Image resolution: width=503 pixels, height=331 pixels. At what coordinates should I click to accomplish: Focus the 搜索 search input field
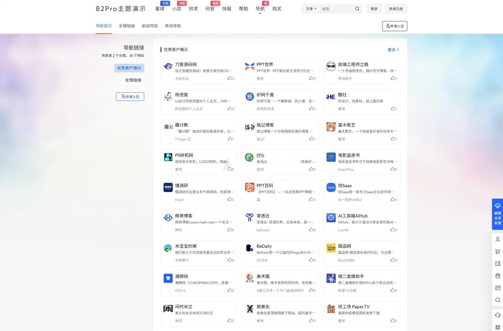(336, 9)
